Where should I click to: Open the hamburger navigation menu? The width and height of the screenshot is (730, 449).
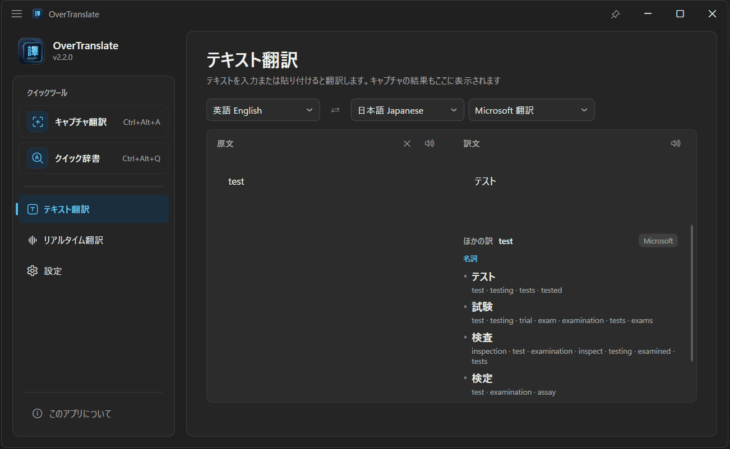(17, 14)
